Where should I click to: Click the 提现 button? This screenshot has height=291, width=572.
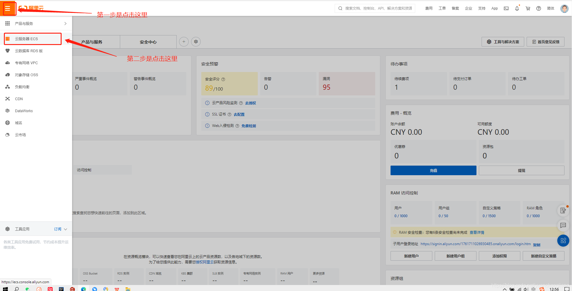522,170
